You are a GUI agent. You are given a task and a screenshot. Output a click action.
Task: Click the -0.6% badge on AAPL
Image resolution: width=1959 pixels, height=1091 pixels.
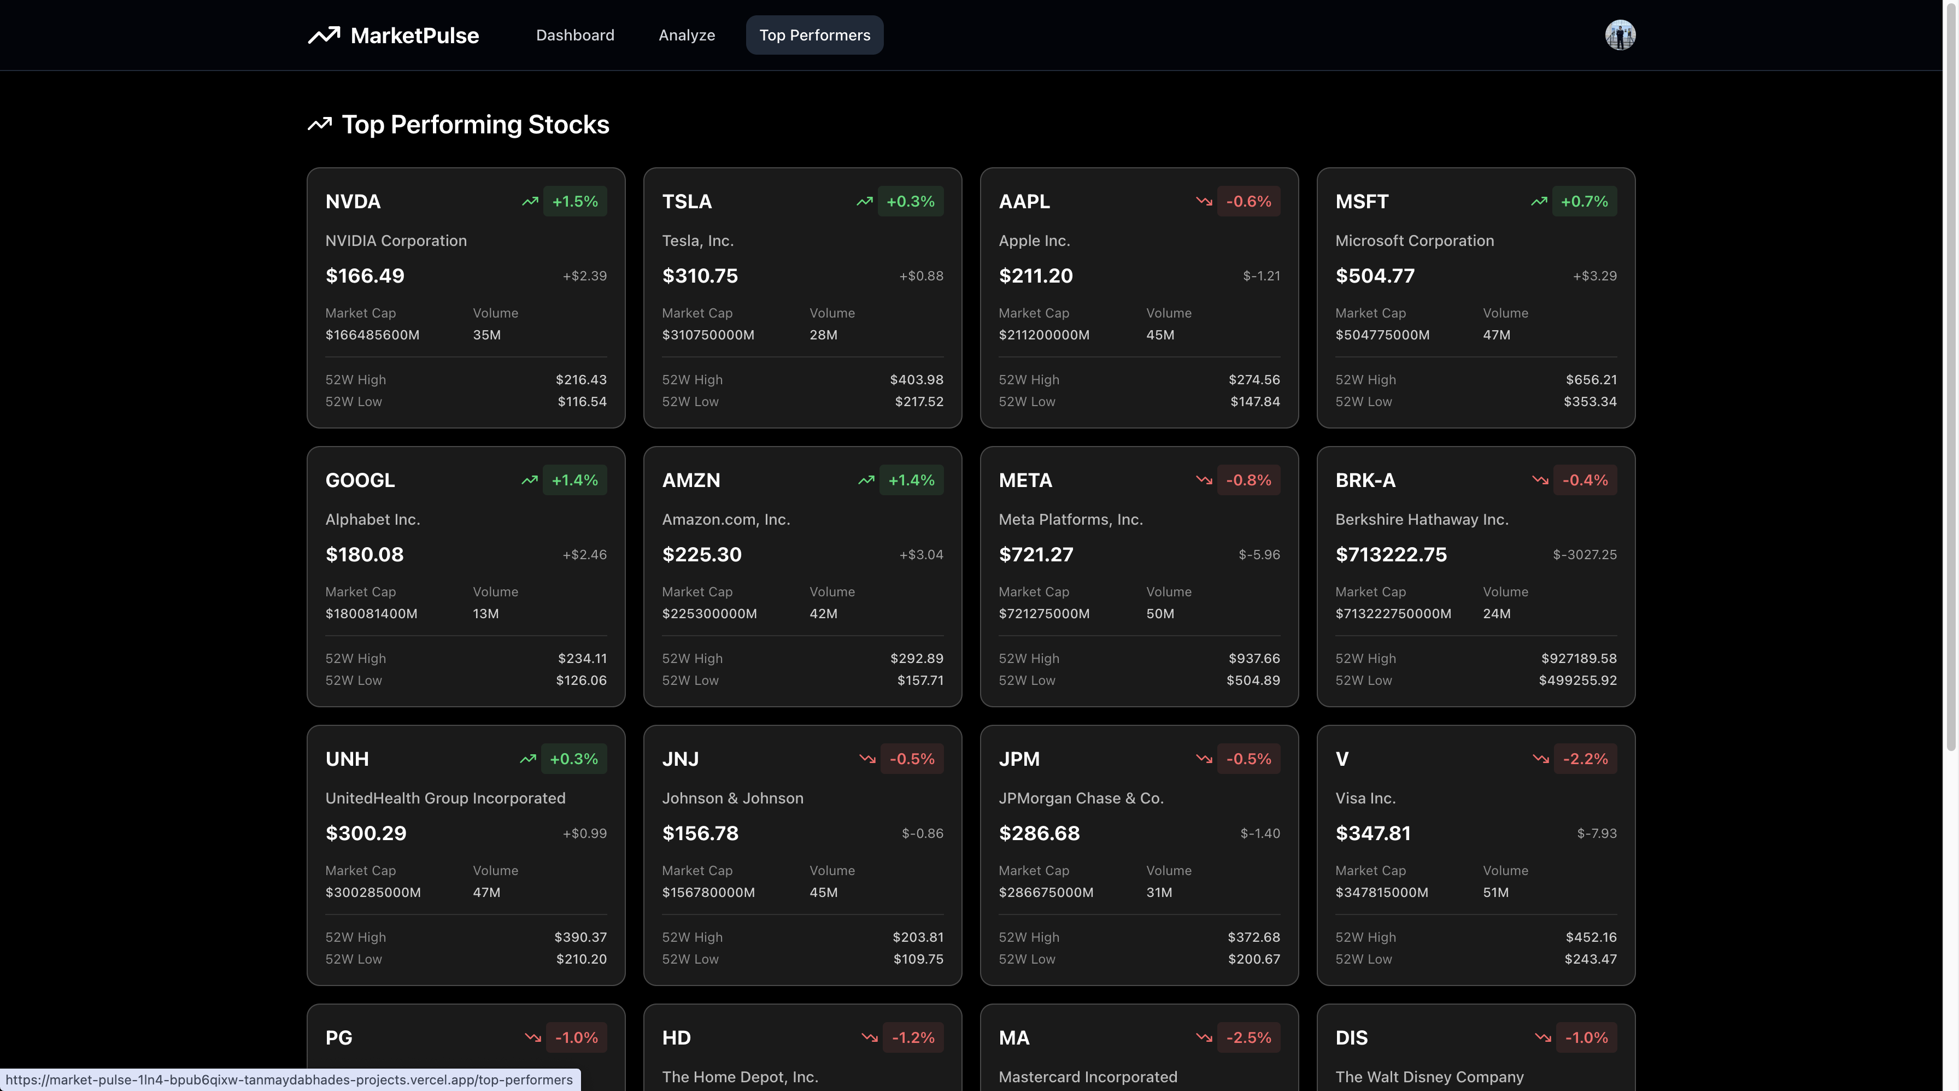coord(1249,202)
